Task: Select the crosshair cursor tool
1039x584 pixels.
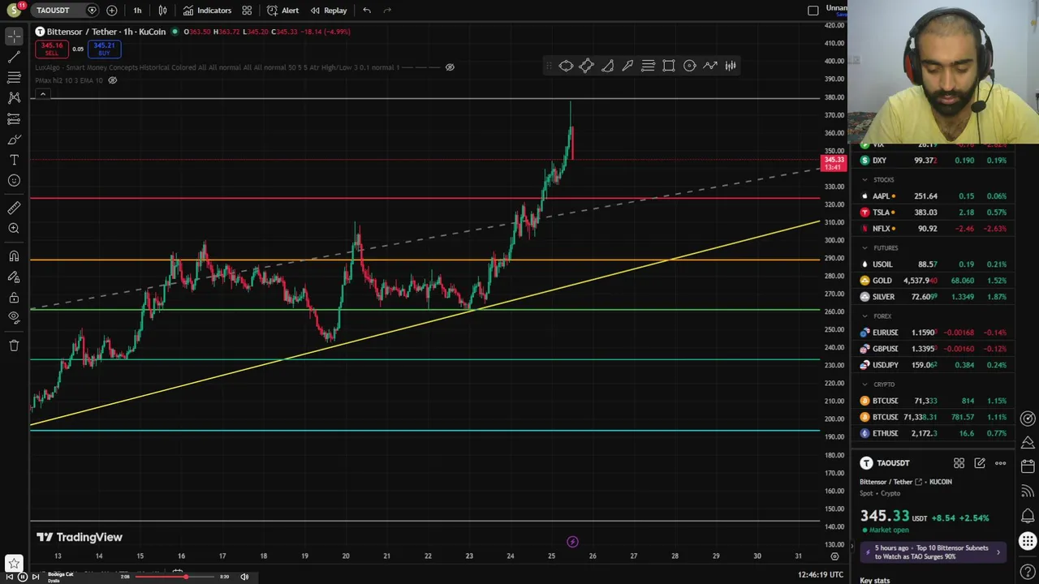Action: pos(14,36)
